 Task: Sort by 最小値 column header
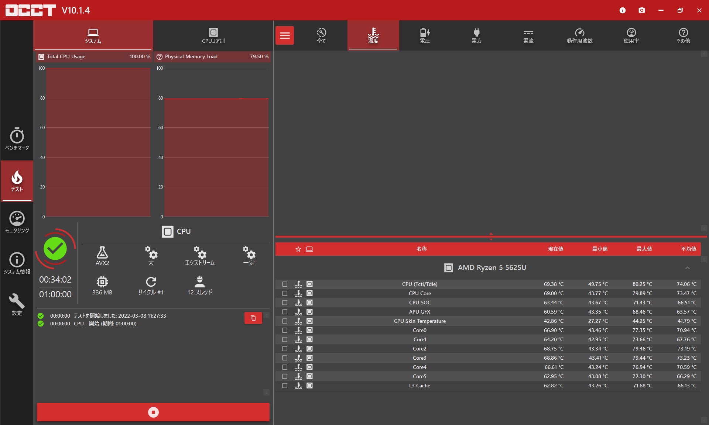click(600, 249)
